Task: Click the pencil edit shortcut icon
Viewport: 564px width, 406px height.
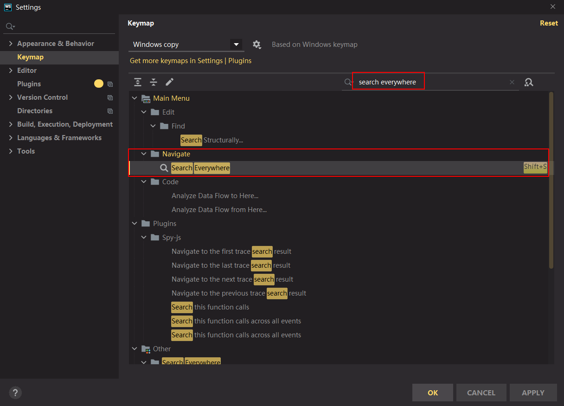Action: [x=169, y=82]
